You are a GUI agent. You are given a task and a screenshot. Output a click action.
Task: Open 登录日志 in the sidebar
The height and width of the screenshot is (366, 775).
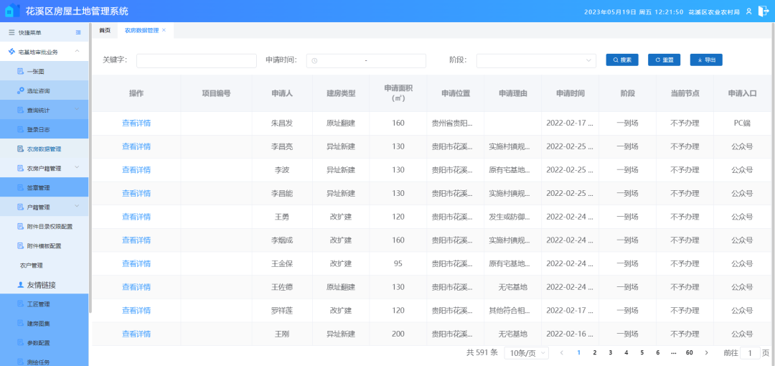(38, 130)
